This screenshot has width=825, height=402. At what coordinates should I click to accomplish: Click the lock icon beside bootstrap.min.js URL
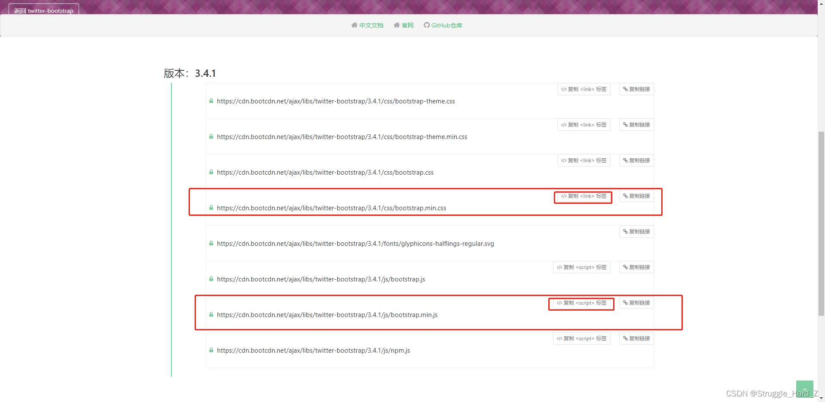point(211,314)
